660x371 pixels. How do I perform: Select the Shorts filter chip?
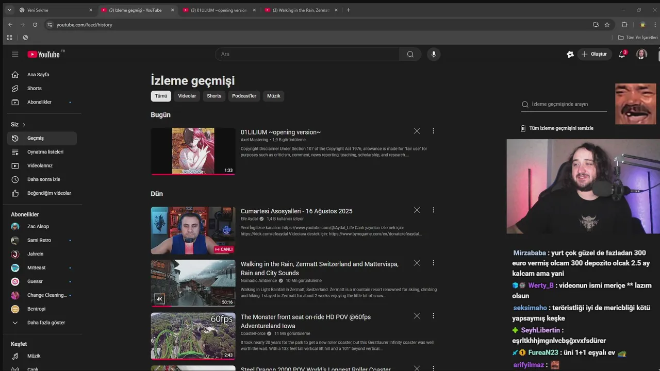pos(214,96)
